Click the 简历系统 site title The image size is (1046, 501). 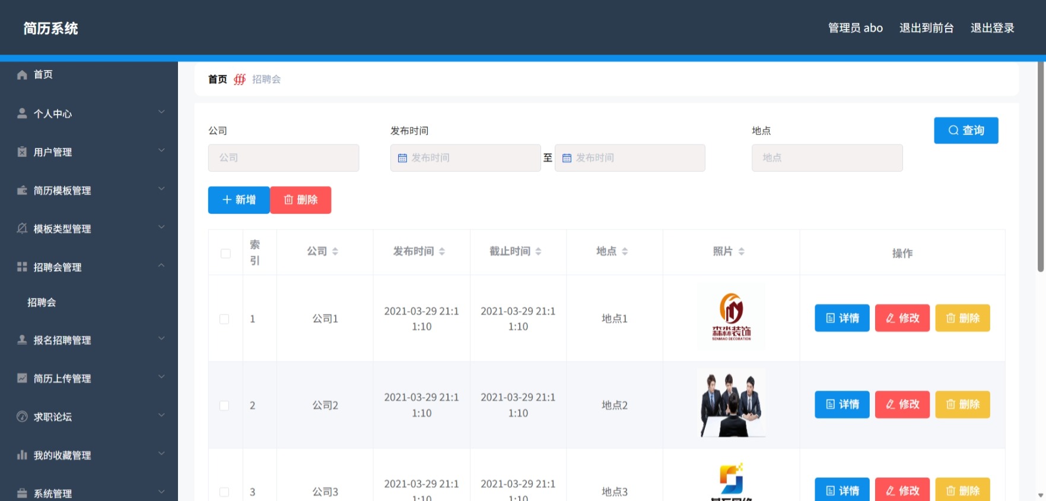(x=51, y=28)
